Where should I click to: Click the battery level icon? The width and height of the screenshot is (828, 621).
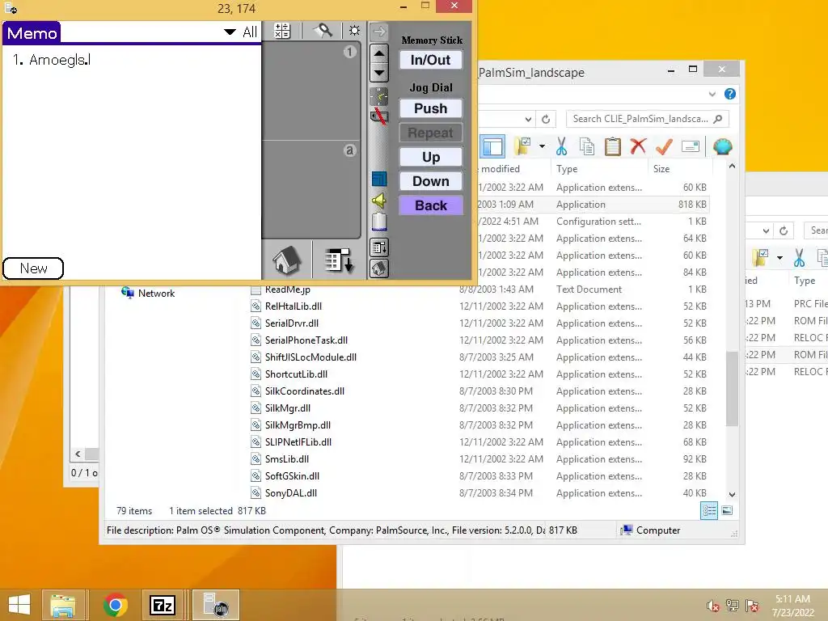click(379, 222)
